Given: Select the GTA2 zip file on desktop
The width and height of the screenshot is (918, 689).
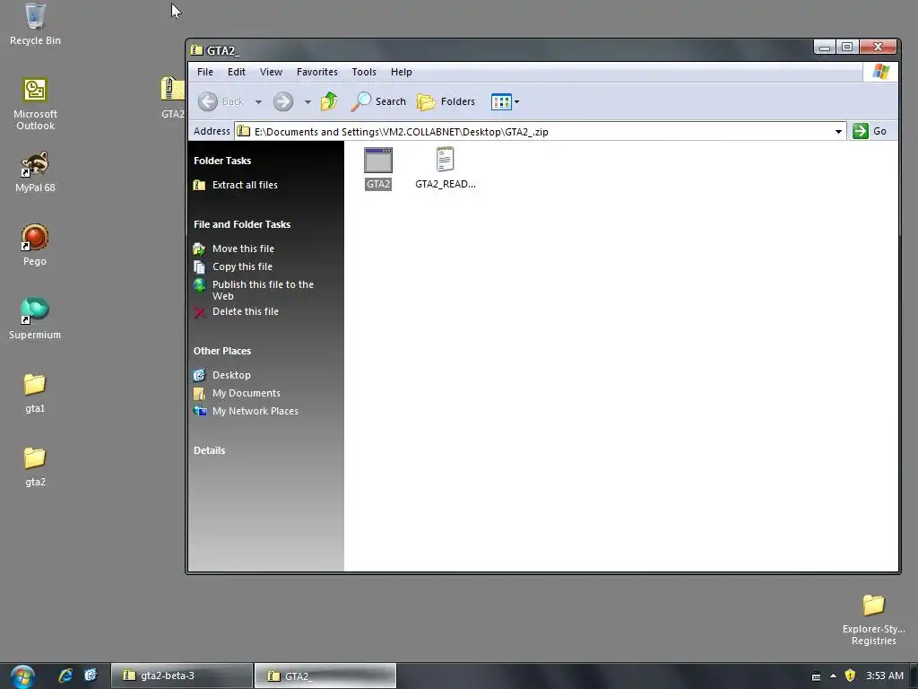Looking at the screenshot, I should click(x=172, y=98).
